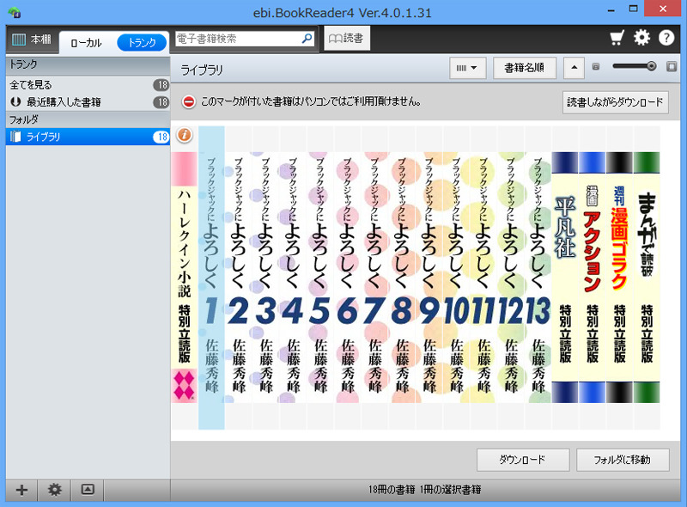Click the app logo in title bar
Viewport: 687px width, 507px height.
point(15,12)
